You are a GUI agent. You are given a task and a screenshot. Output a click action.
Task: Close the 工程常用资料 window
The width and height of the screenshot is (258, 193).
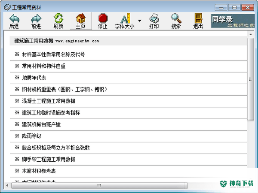click(248, 8)
